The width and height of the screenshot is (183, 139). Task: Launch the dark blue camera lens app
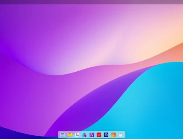pos(106,135)
